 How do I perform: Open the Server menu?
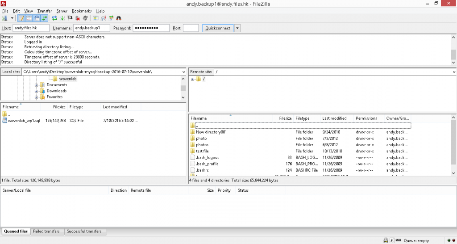point(62,11)
